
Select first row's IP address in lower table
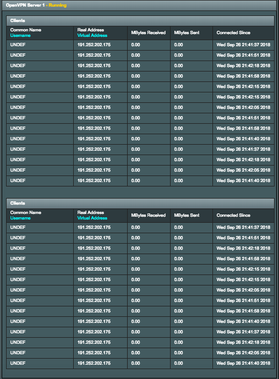point(94,227)
